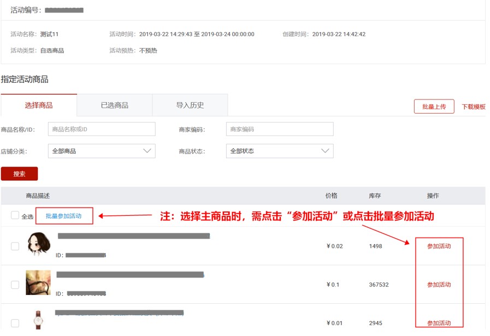Click the cartoon girl avatar product thumbnail
This screenshot has height=336, width=490.
tap(38, 244)
